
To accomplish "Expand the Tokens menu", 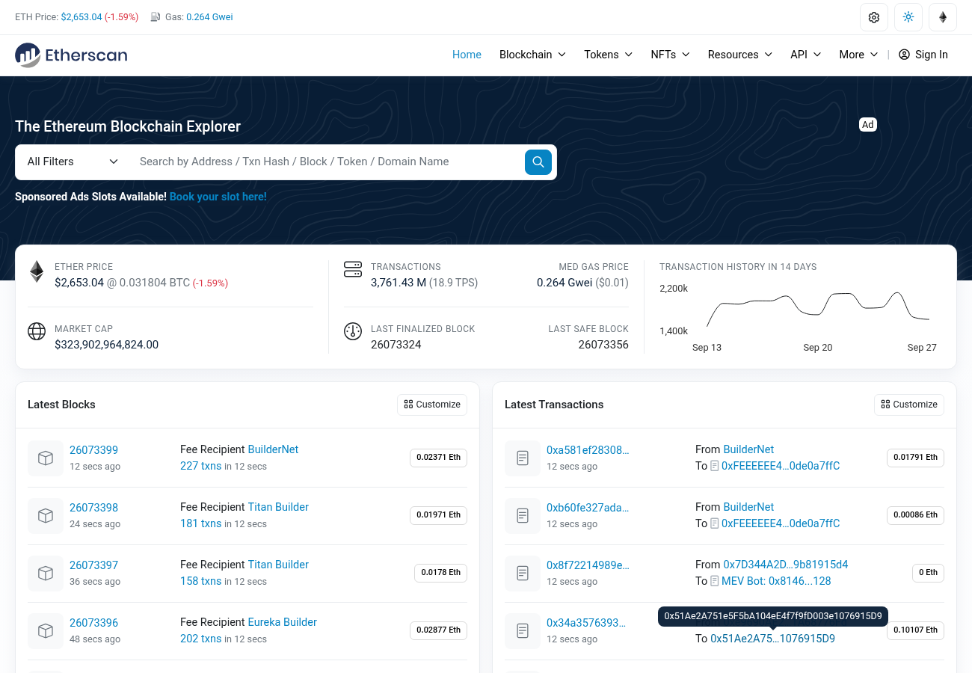I will pos(609,55).
